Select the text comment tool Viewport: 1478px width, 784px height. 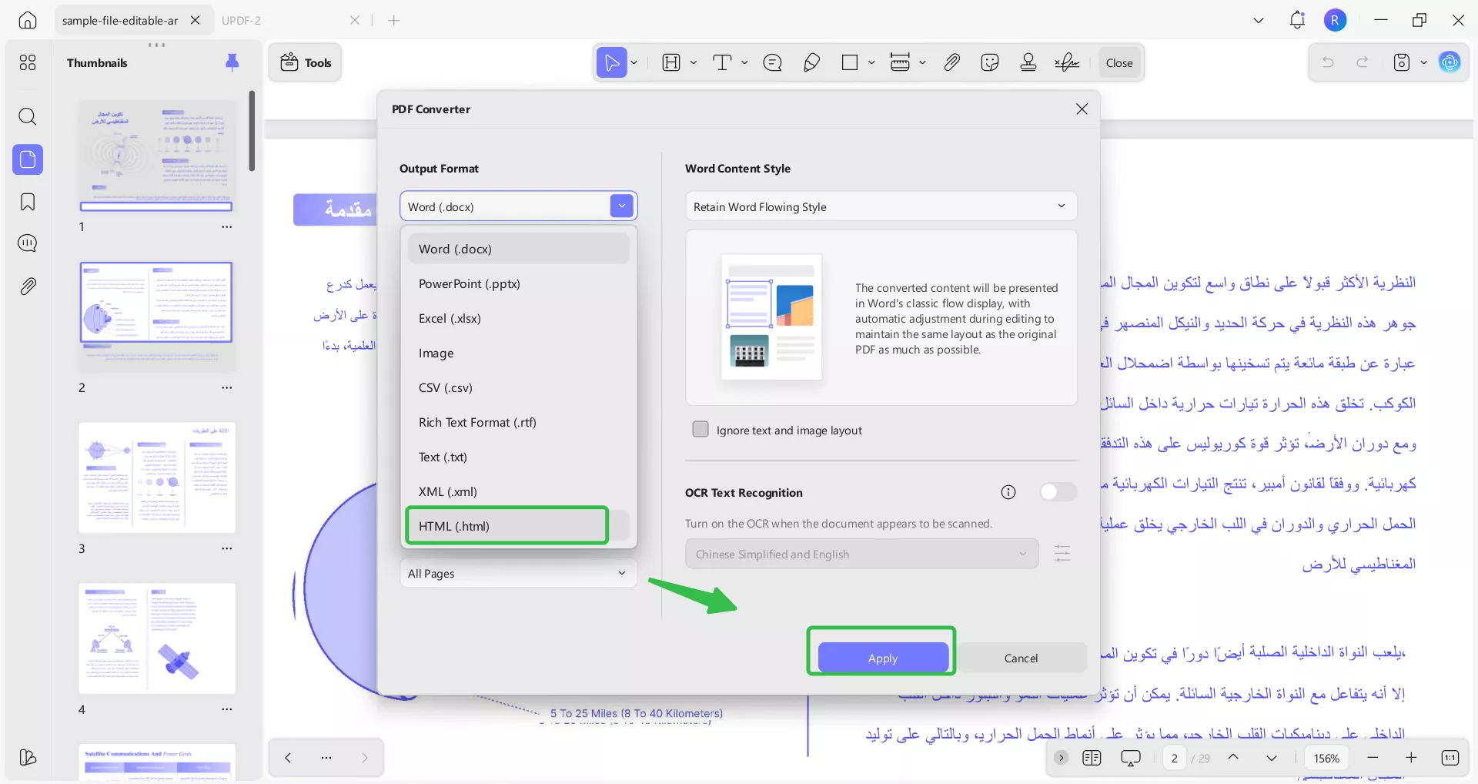722,62
